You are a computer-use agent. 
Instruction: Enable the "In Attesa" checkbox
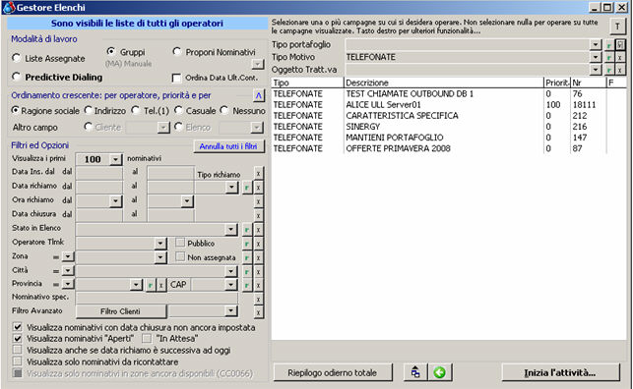[147, 338]
